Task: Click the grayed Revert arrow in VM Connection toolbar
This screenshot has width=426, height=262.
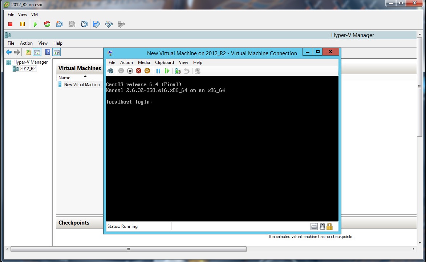Action: pos(186,71)
